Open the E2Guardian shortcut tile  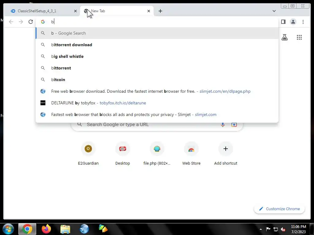point(88,154)
